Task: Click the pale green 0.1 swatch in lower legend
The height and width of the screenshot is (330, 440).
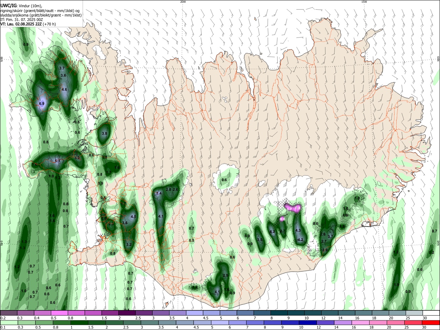Action: (x=9, y=322)
